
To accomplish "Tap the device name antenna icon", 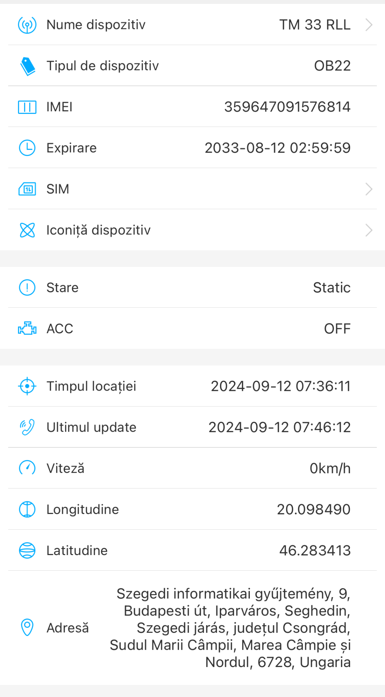I will click(x=27, y=25).
